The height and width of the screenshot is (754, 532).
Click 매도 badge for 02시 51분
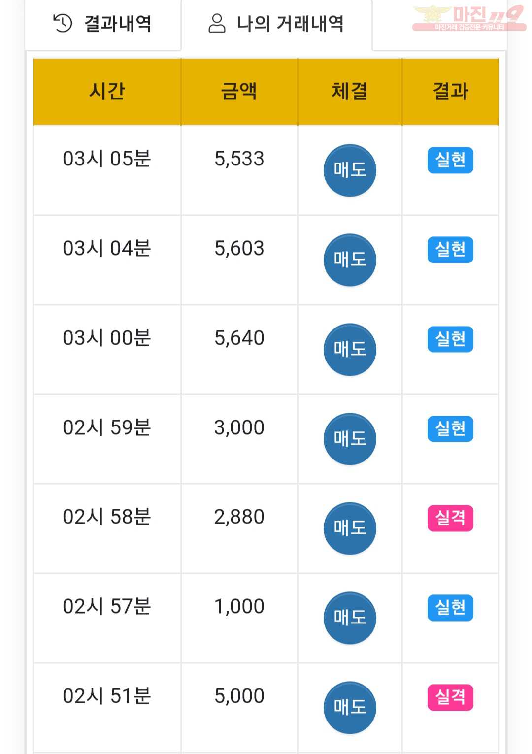pos(350,708)
